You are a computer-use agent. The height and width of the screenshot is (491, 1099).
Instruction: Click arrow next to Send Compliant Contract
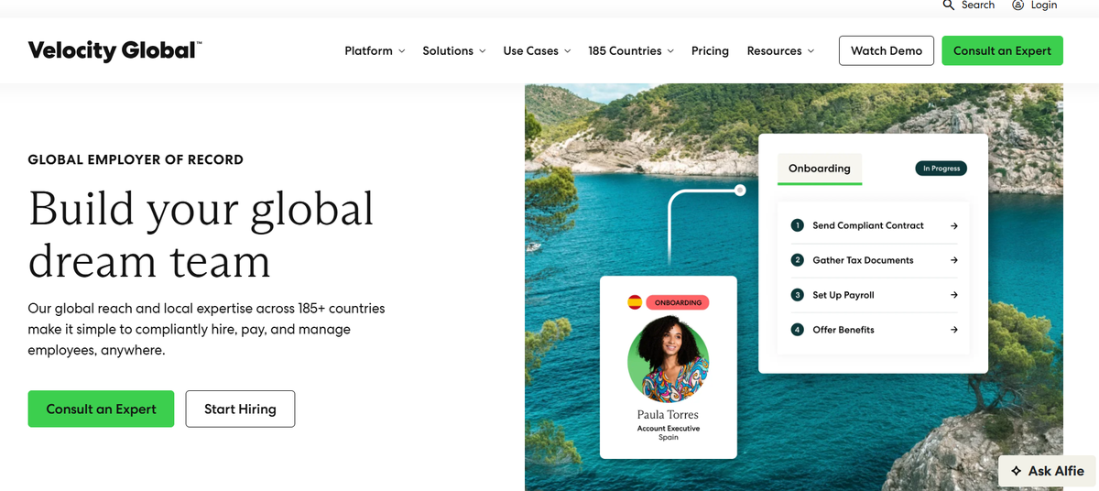(953, 225)
